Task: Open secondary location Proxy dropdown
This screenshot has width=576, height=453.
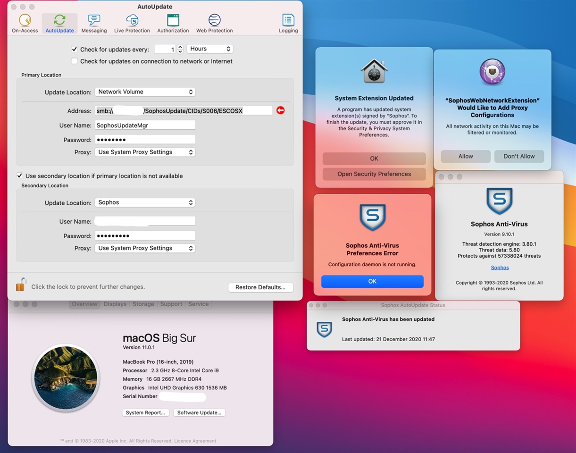Action: (x=145, y=248)
